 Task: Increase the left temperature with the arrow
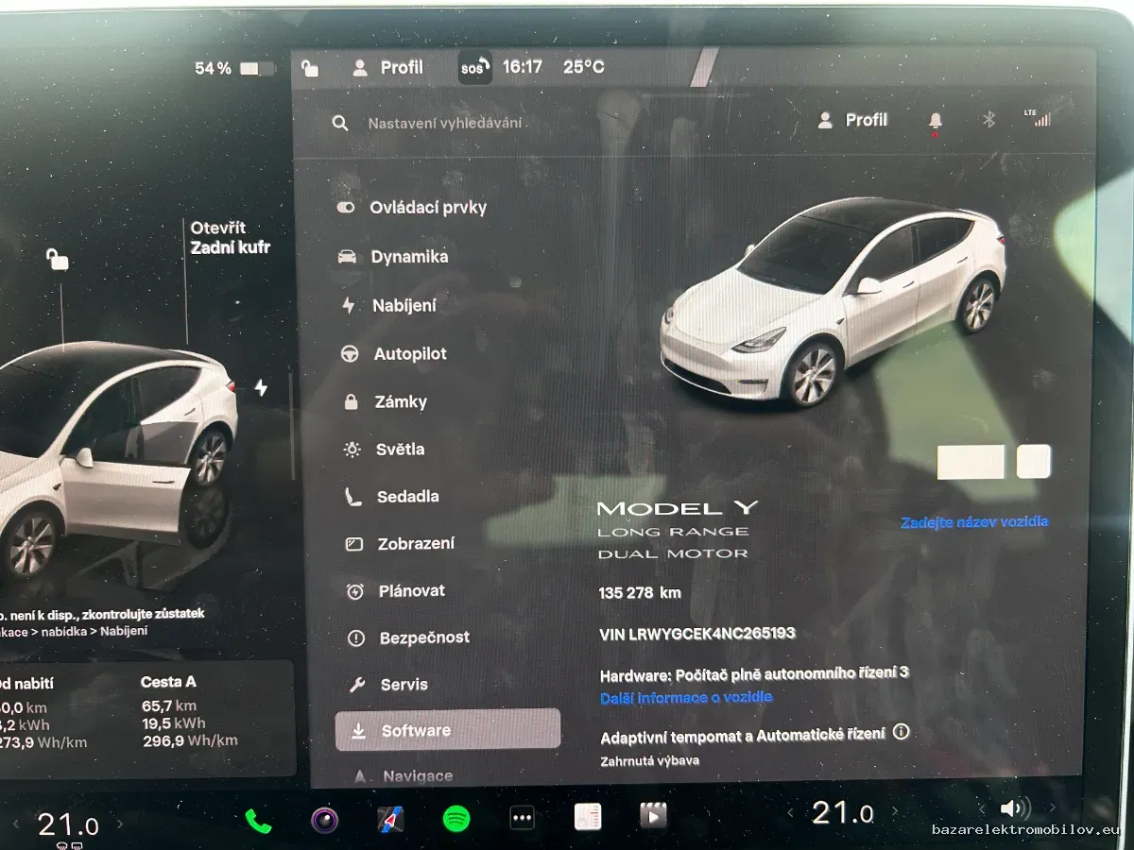point(120,824)
